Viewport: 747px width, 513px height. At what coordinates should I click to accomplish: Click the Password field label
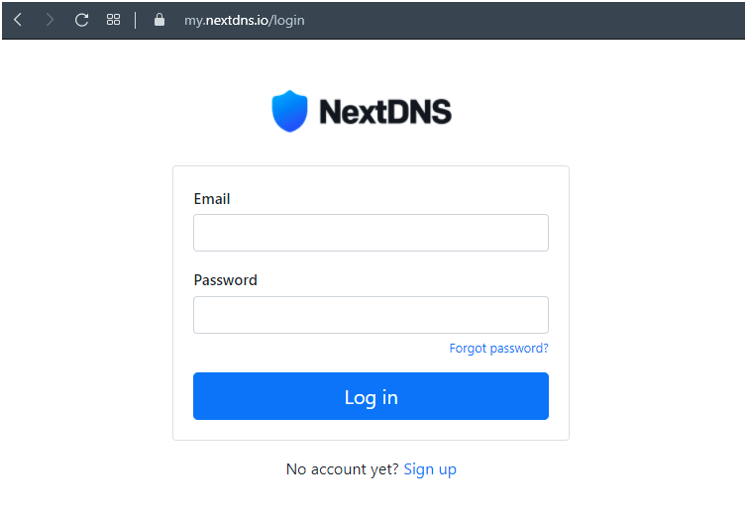coord(225,280)
